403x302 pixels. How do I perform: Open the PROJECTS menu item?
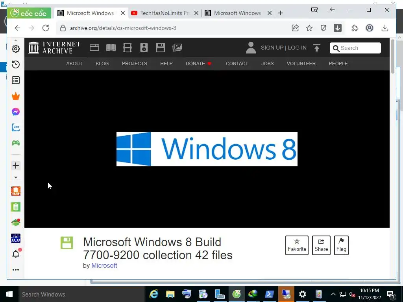[135, 64]
